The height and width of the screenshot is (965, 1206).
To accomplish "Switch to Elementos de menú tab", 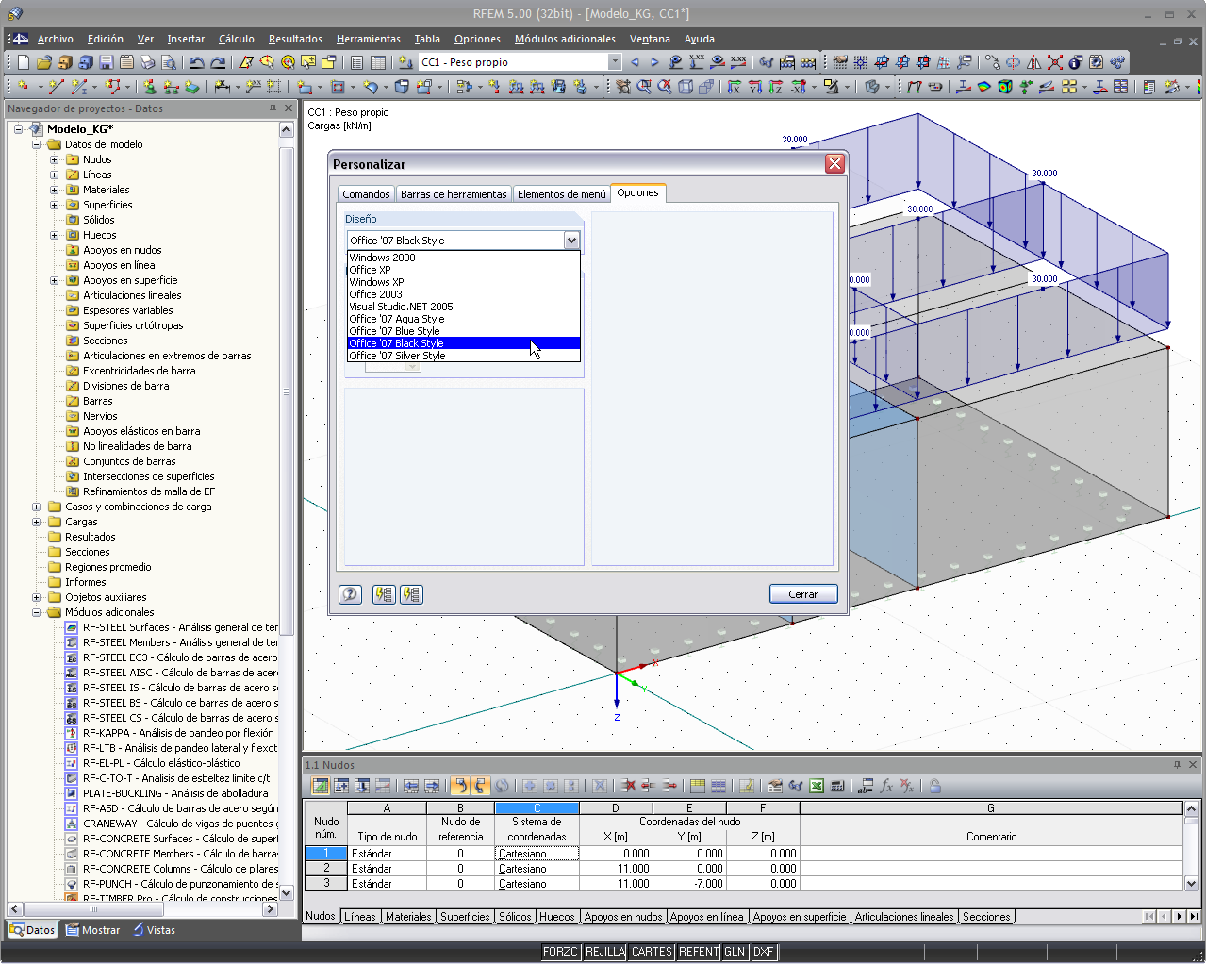I will point(561,193).
